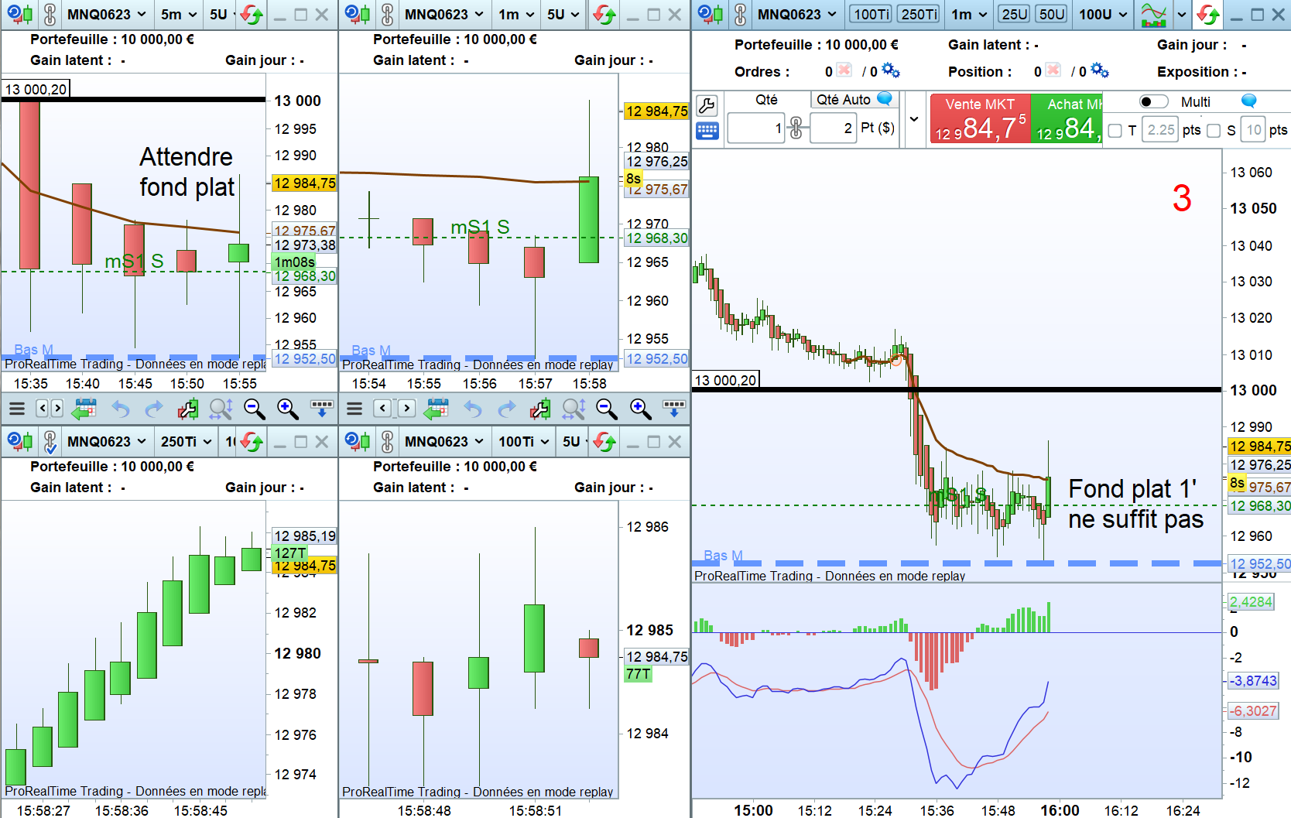Viewport: 1291px width, 818px height.
Task: Open the position settings gears next to Position
Action: (x=1100, y=71)
